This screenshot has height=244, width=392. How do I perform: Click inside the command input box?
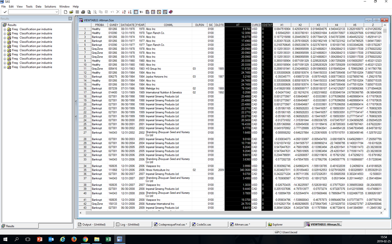[31, 12]
